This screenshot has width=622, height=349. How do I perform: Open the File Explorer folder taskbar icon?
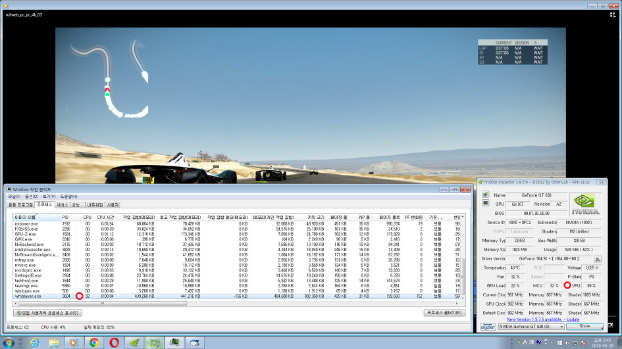(54, 342)
